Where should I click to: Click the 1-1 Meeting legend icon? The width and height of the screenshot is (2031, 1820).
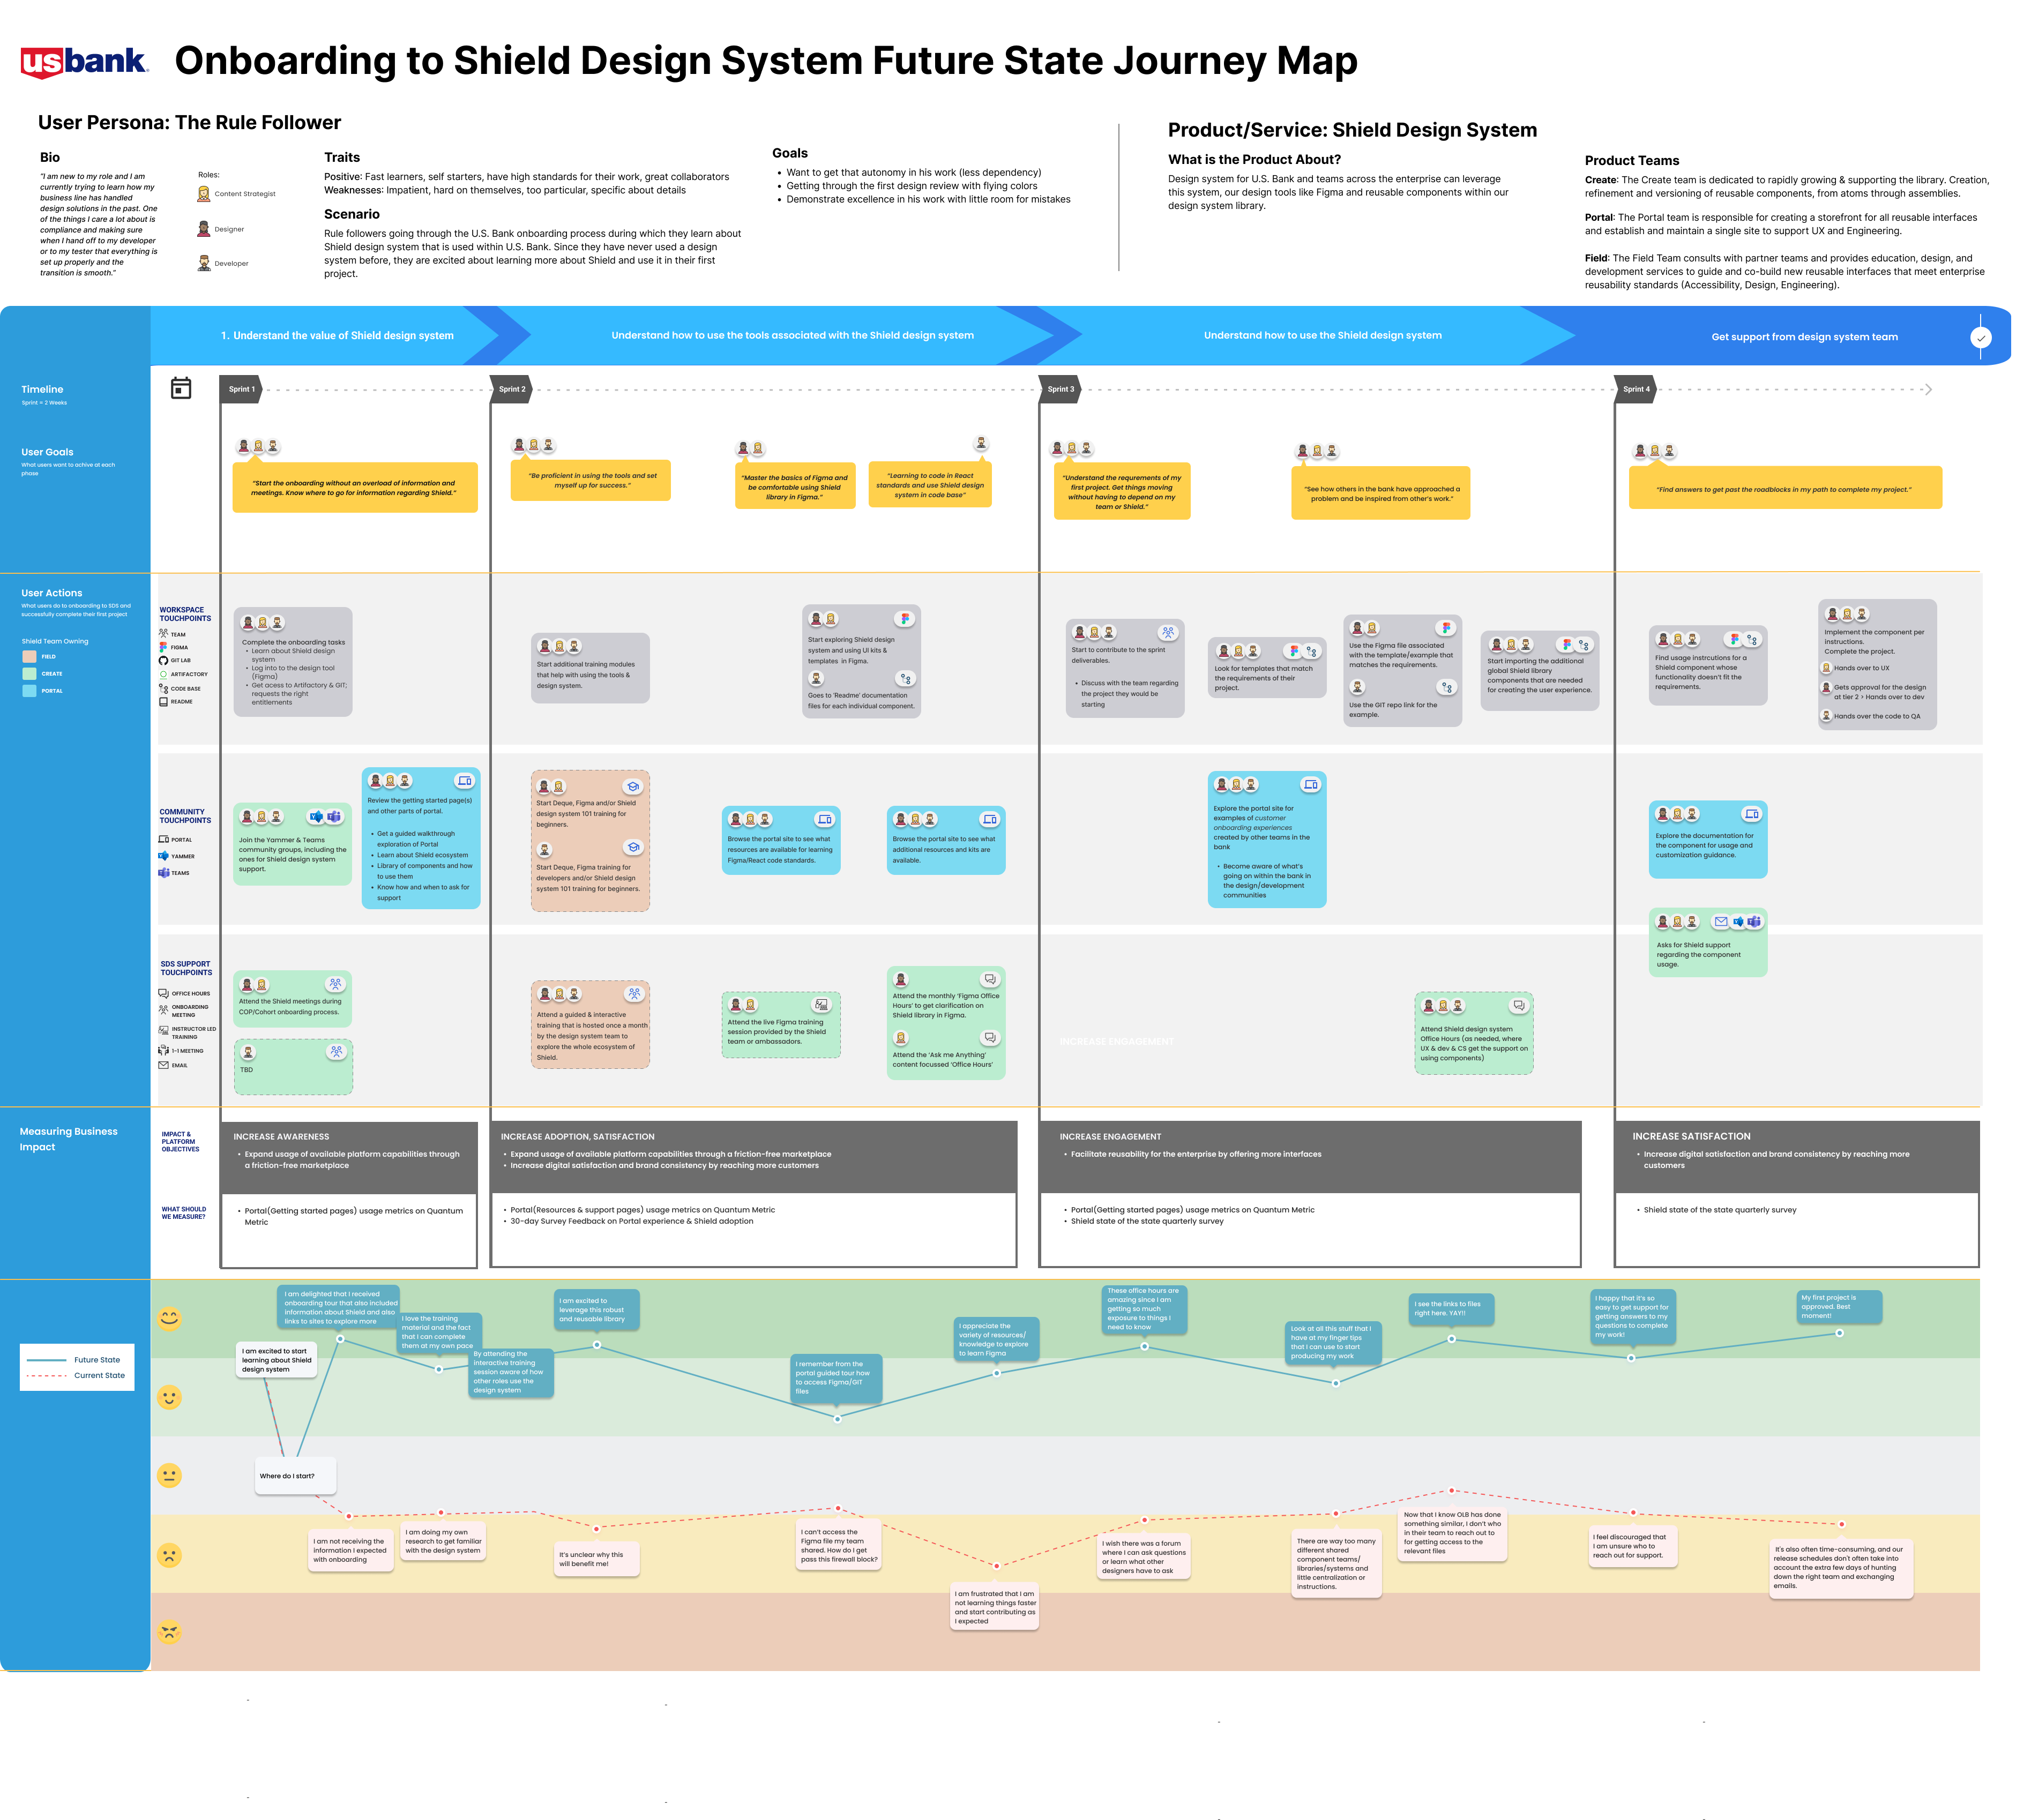[x=163, y=1050]
